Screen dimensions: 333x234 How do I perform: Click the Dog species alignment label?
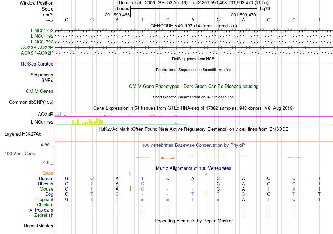[x=49, y=194]
